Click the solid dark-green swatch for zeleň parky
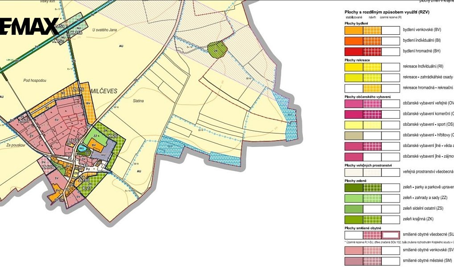The width and height of the screenshot is (454, 267). tap(354, 188)
